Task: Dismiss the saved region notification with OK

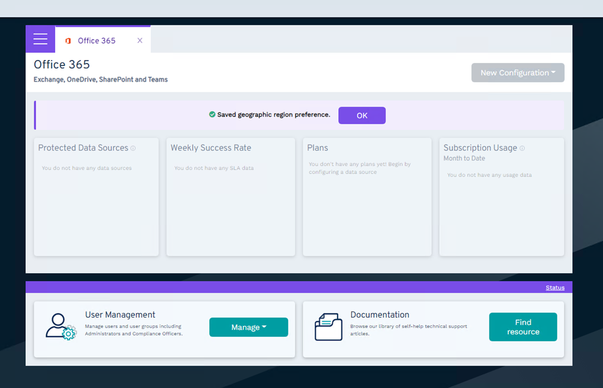Action: coord(362,115)
